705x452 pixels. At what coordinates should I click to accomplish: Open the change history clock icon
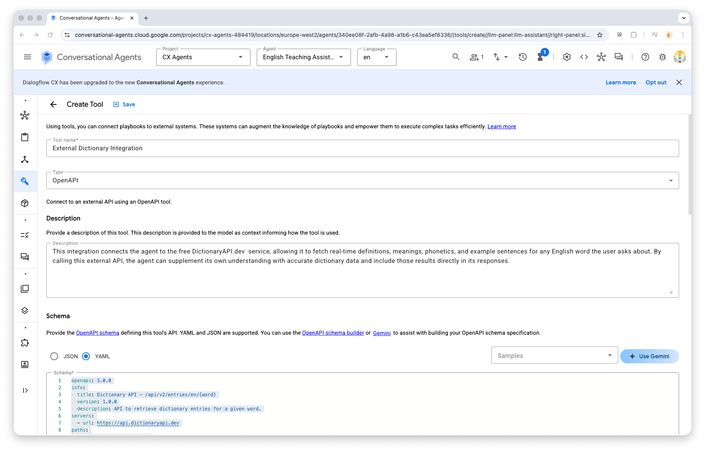click(522, 57)
